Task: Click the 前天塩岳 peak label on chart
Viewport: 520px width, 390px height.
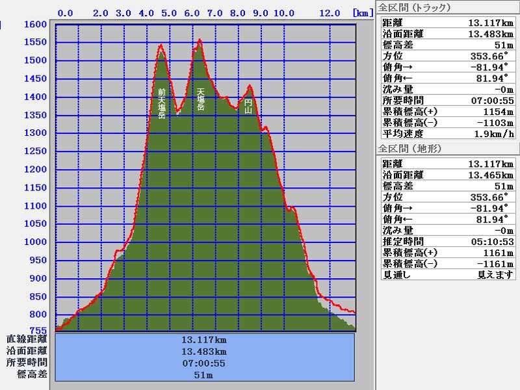Action: [x=161, y=104]
